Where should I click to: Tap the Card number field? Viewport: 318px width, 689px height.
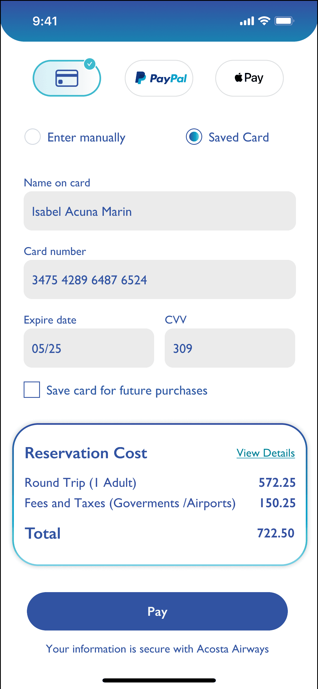pyautogui.click(x=160, y=280)
